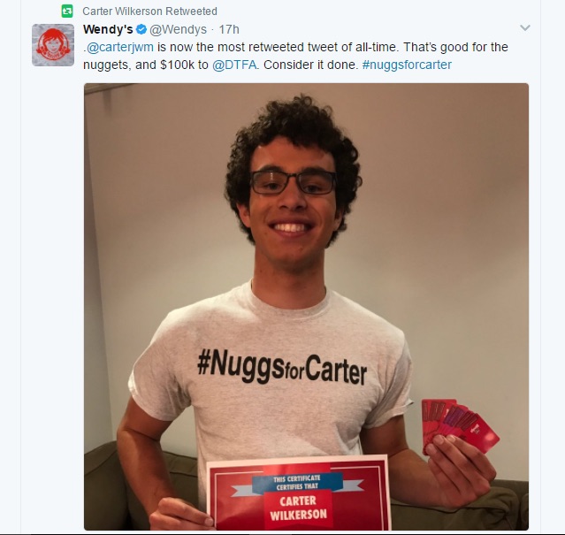The height and width of the screenshot is (535, 565).
Task: Click 'This certificate certifies that' banner
Action: pyautogui.click(x=297, y=483)
